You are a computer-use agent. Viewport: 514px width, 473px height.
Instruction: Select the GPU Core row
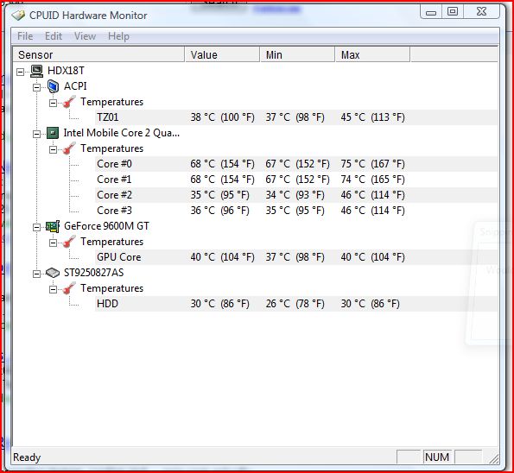tap(296, 257)
